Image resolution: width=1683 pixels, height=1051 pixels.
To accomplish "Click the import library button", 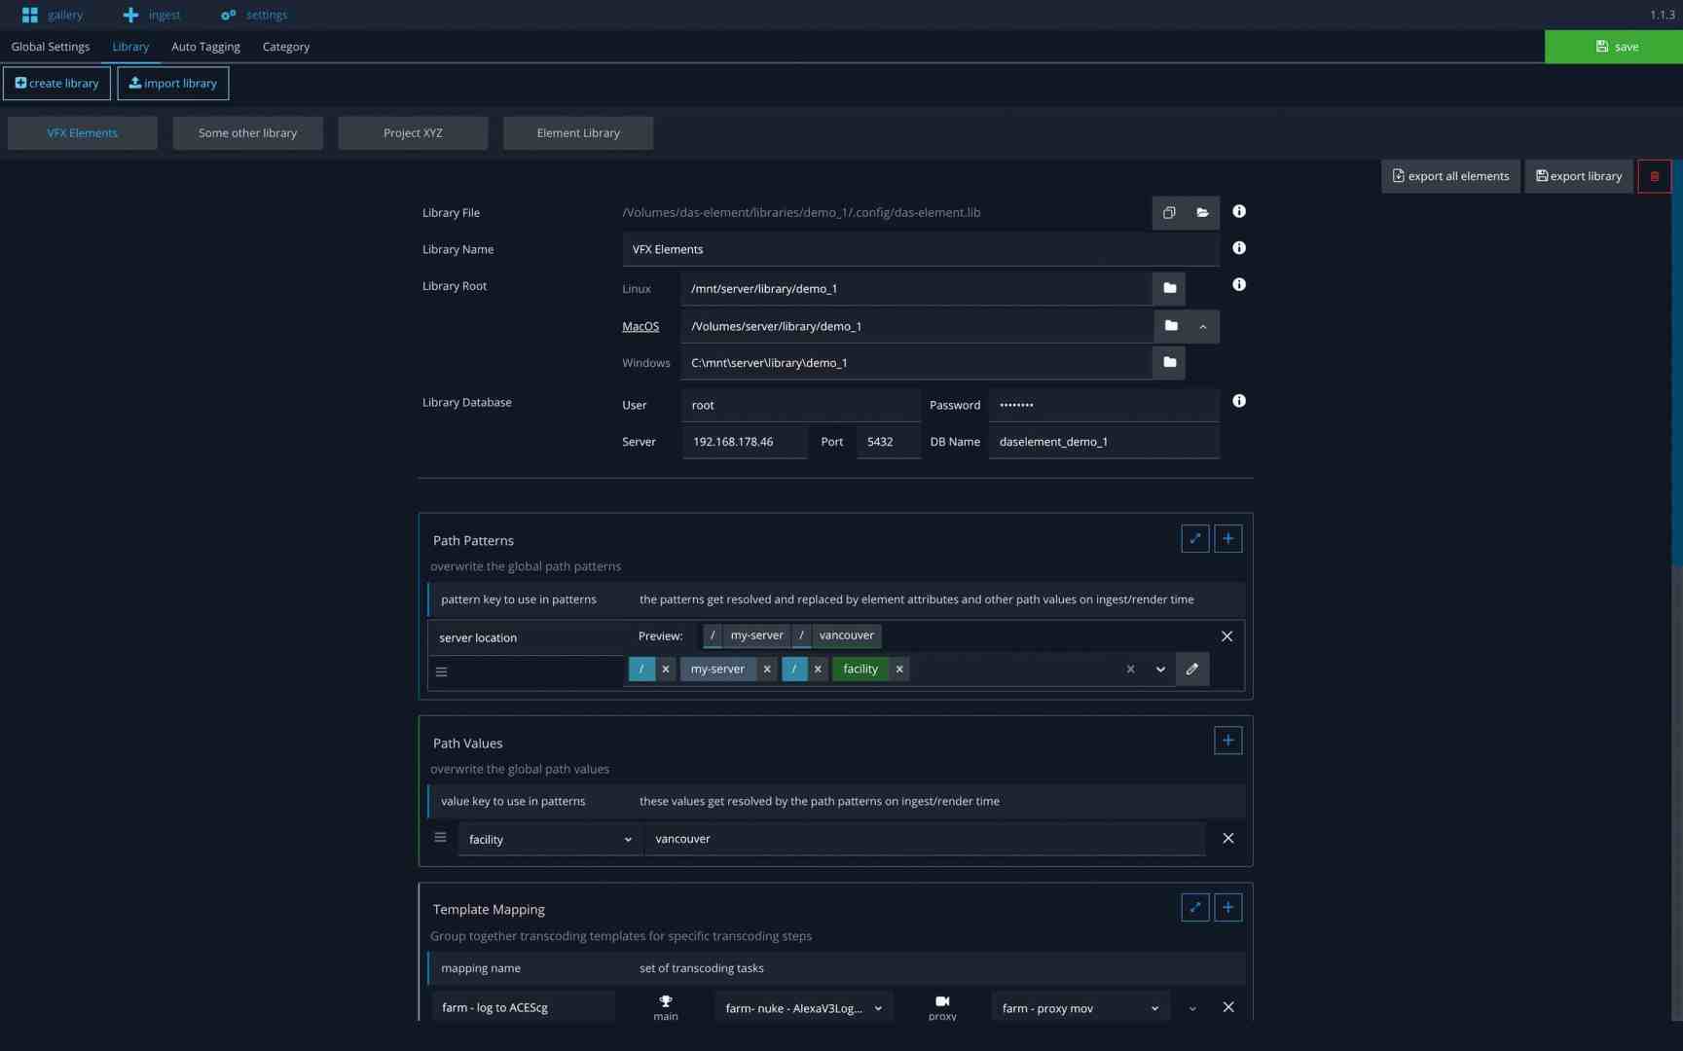I will click(x=173, y=83).
